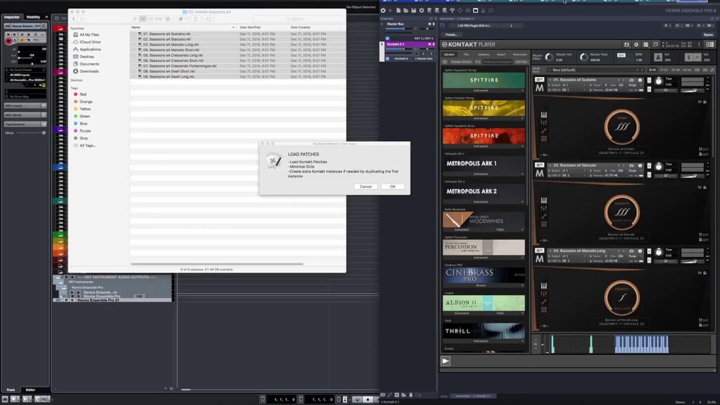Open Finder Applications in sidebar
Viewport: 720px width, 405px height.
tap(90, 49)
